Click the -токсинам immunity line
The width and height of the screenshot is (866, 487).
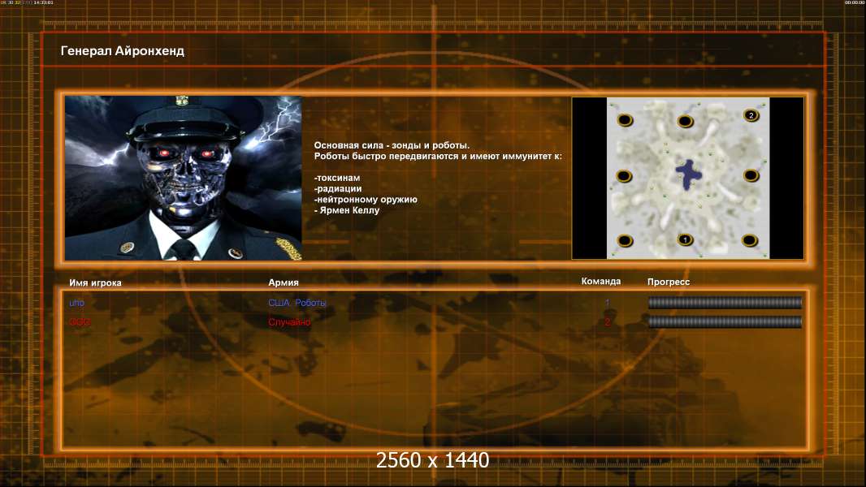tap(337, 178)
